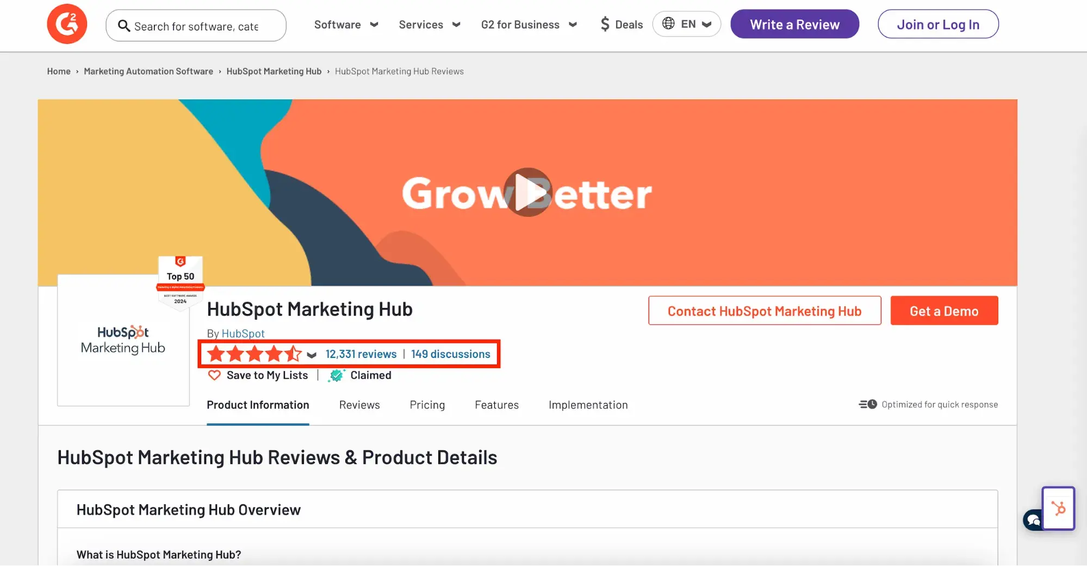Switch to the Pricing tab
This screenshot has height=566, width=1087.
tap(427, 405)
